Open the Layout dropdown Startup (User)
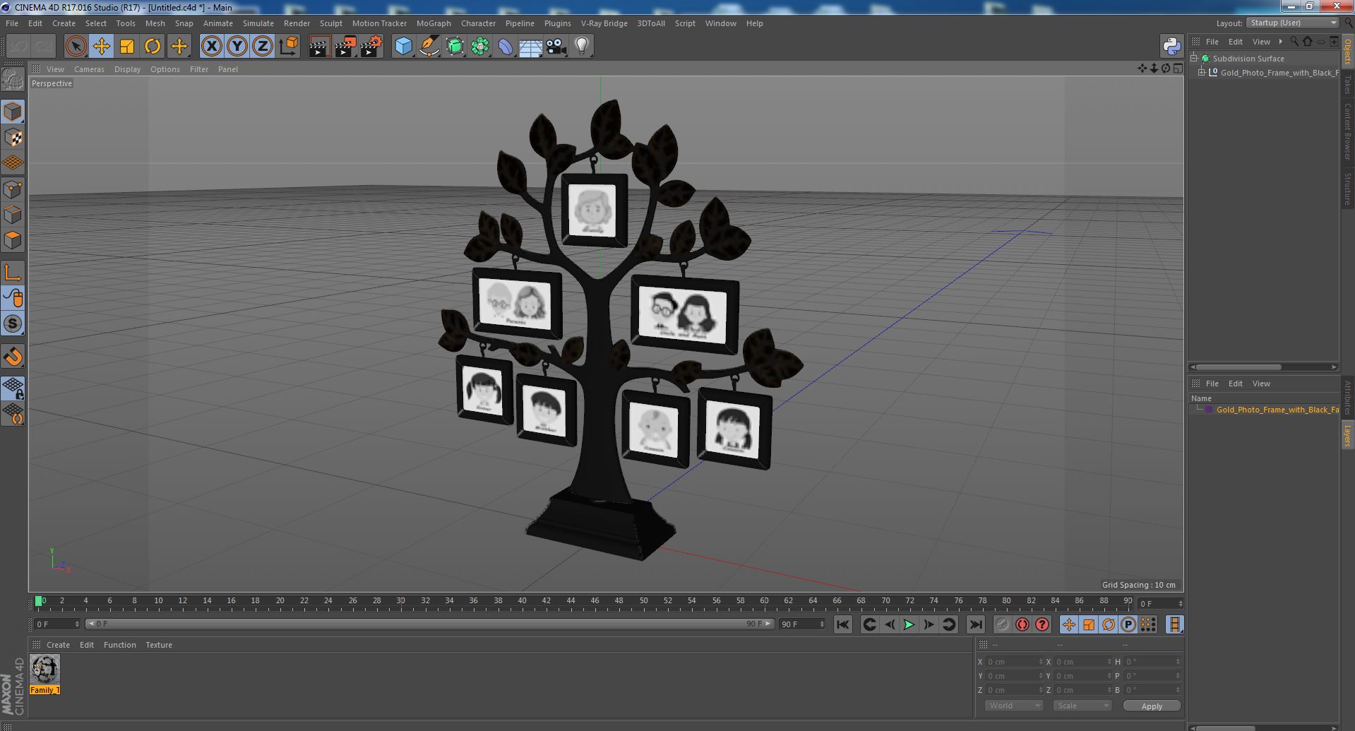This screenshot has height=731, width=1355. pyautogui.click(x=1292, y=23)
